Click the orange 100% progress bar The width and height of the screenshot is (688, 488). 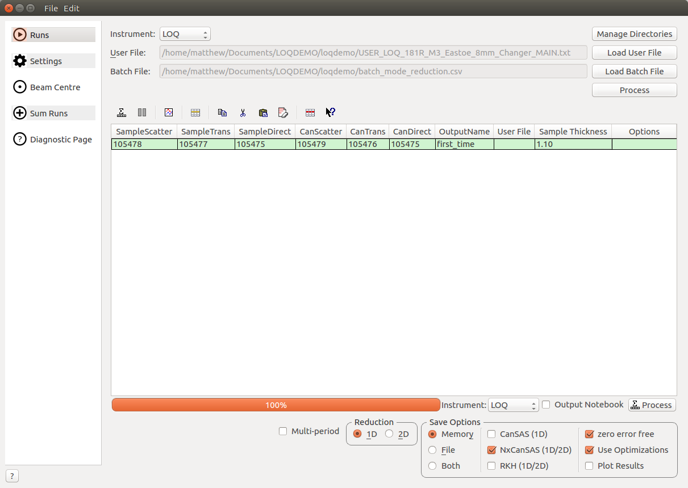click(276, 405)
